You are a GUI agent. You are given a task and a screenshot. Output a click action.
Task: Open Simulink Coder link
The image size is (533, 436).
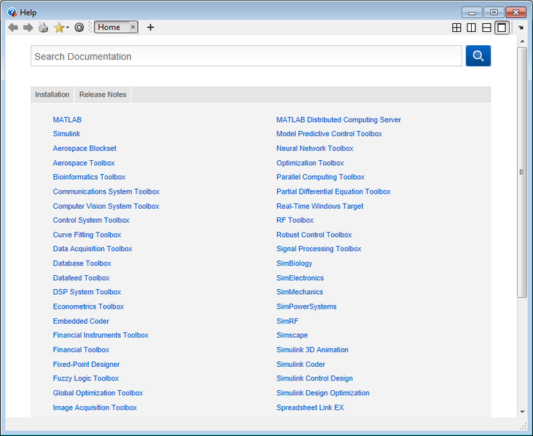coord(301,365)
